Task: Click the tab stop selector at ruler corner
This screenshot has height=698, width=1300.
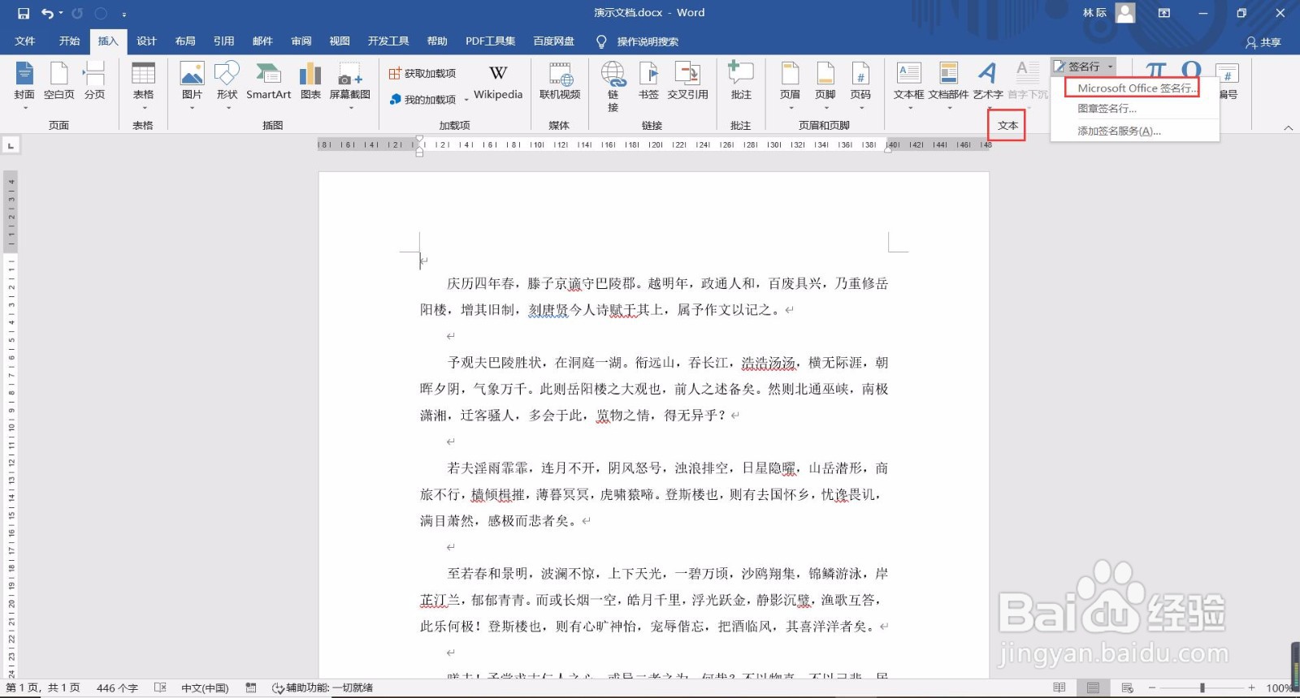Action: pyautogui.click(x=11, y=145)
